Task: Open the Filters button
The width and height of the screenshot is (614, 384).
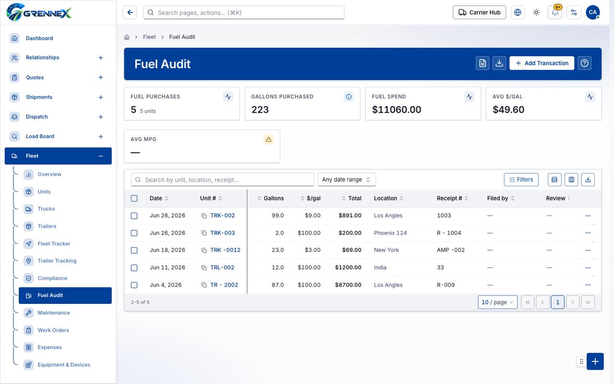Action: [521, 180]
